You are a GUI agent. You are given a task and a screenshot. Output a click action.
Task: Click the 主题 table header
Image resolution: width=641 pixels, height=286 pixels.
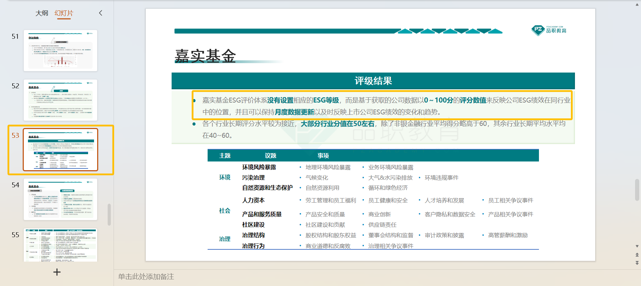[225, 156]
